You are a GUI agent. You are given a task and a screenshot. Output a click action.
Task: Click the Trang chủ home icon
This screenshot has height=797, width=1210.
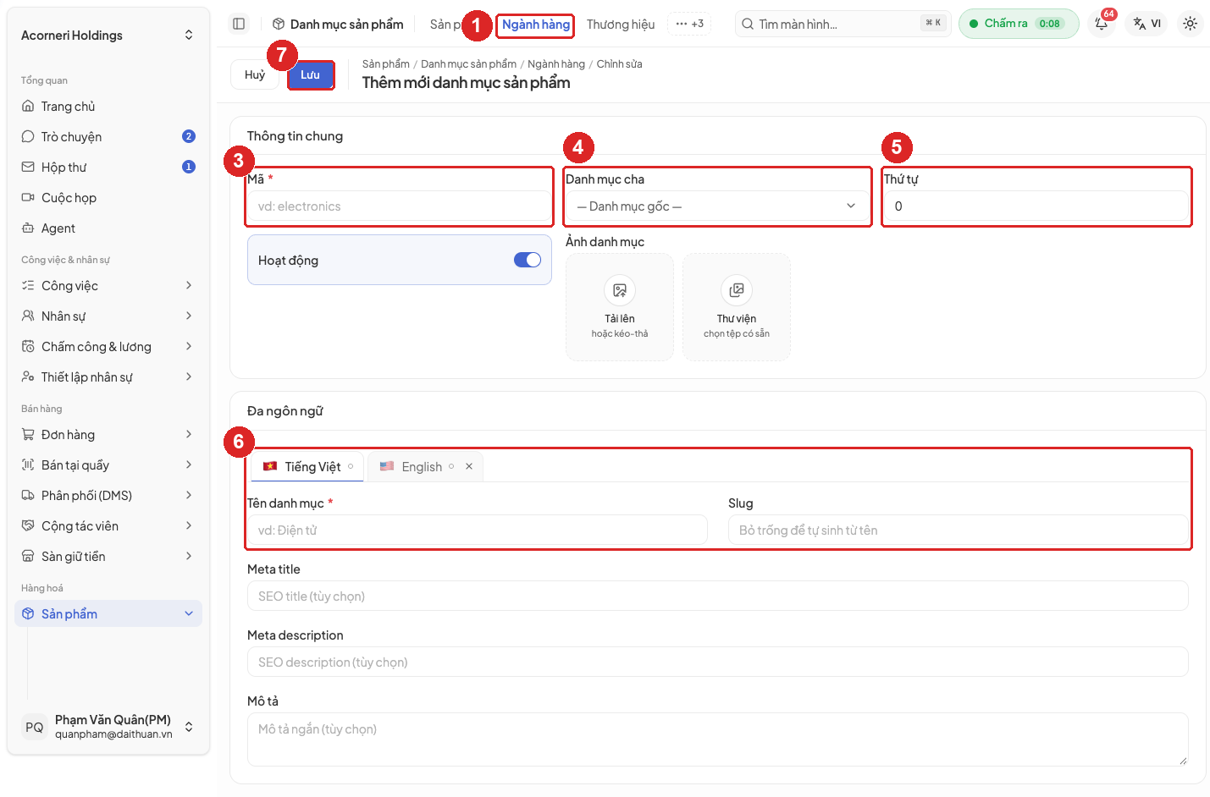click(28, 107)
